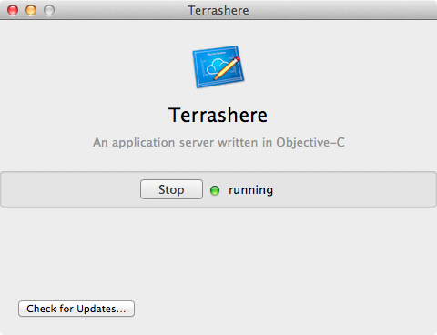Screen dimensions: 437x335
Task: Click the grayed-out zoom window button
Action: (49, 10)
